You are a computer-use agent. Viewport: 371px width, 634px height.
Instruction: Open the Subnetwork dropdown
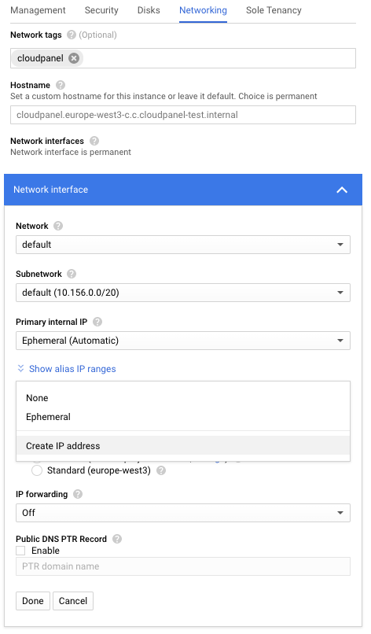[183, 293]
